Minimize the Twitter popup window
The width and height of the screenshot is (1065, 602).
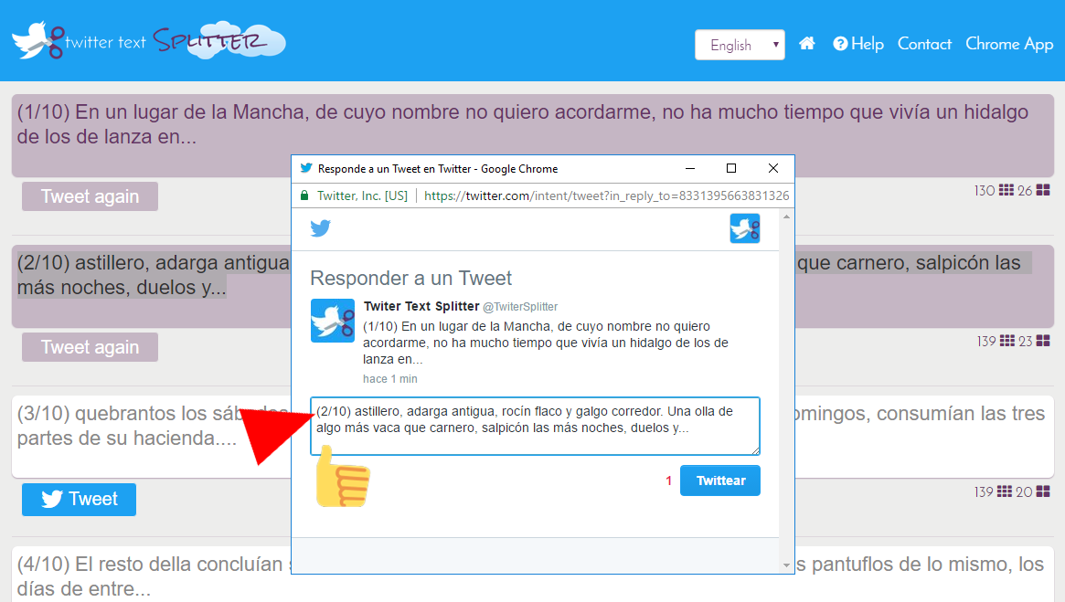[x=690, y=168]
